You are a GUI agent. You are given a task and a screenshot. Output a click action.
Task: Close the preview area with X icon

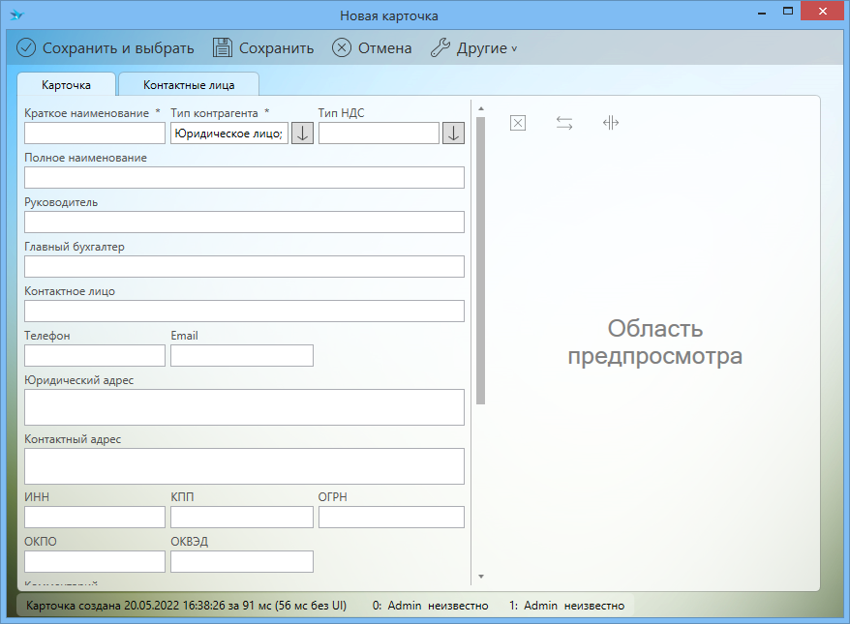tap(518, 123)
